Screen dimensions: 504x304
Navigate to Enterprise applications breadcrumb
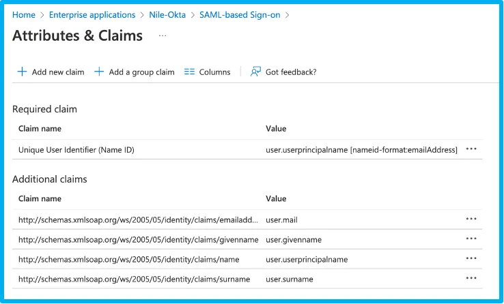(92, 15)
